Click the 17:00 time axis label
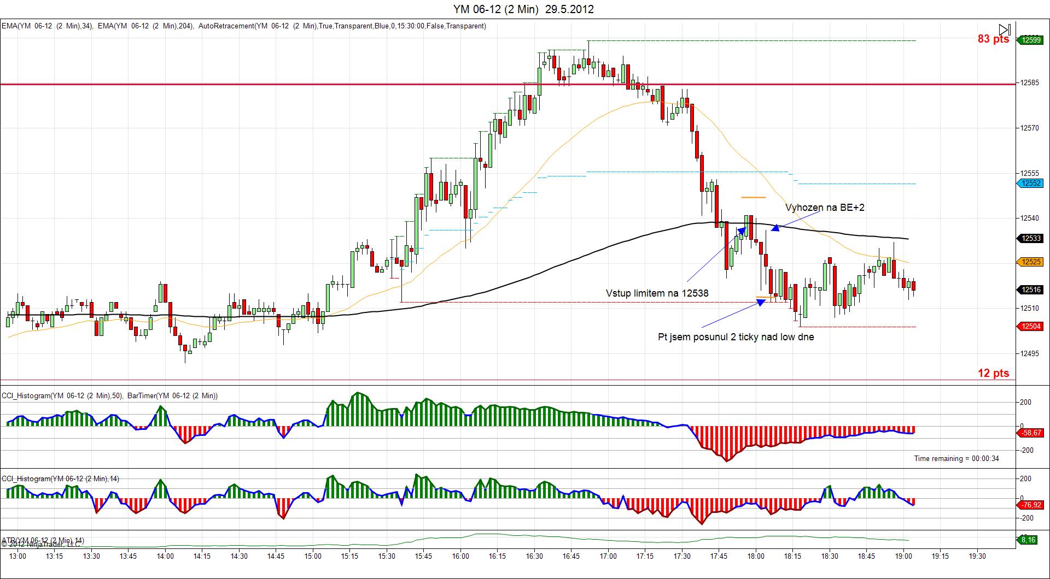Viewport: 1050px width, 579px height. [x=608, y=556]
